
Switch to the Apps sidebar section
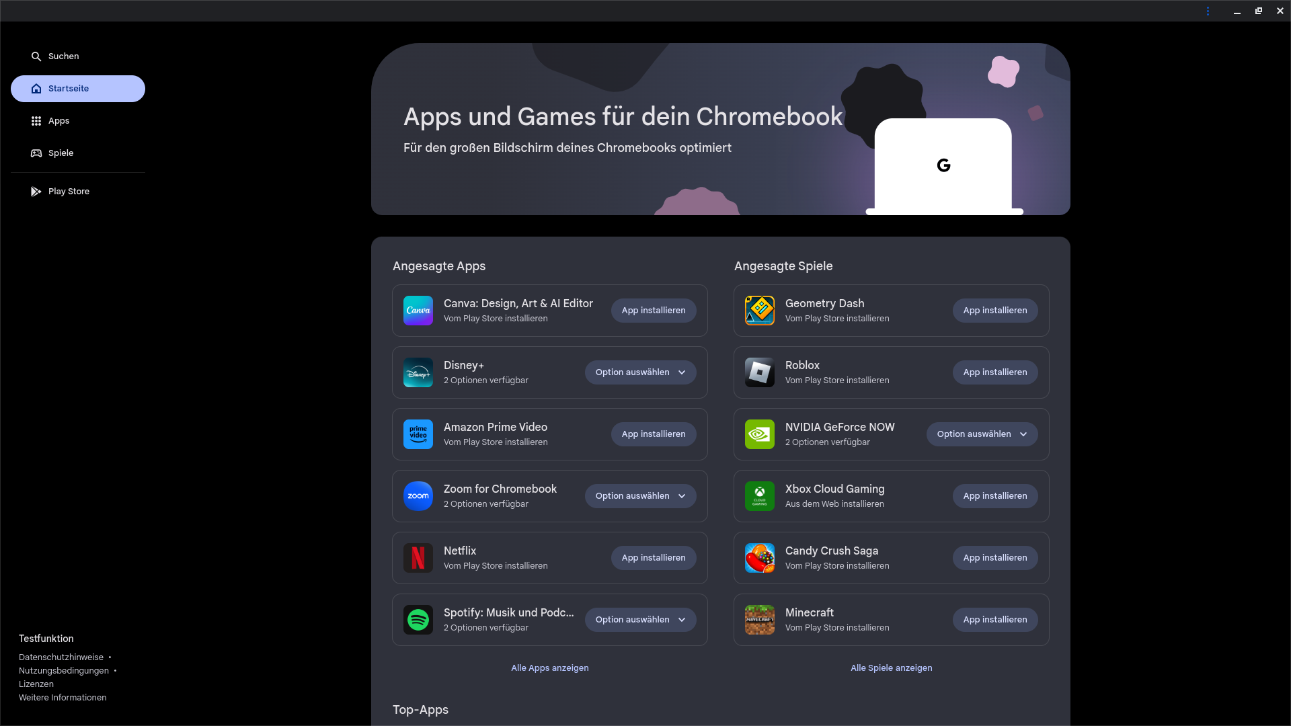(x=59, y=121)
